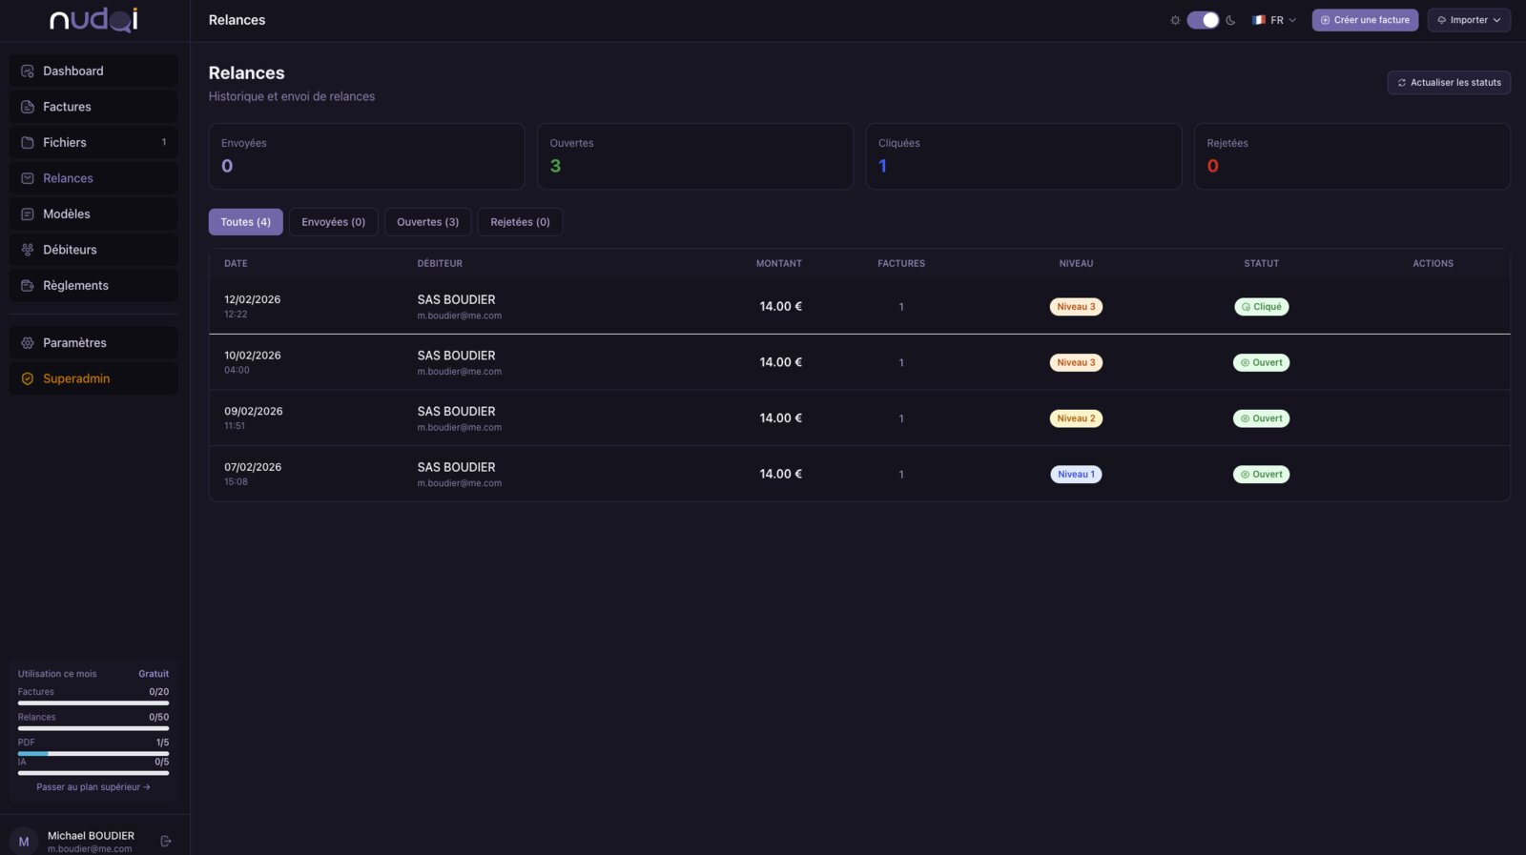The image size is (1526, 855).
Task: Click the Envoyées stat card
Action: click(x=367, y=156)
